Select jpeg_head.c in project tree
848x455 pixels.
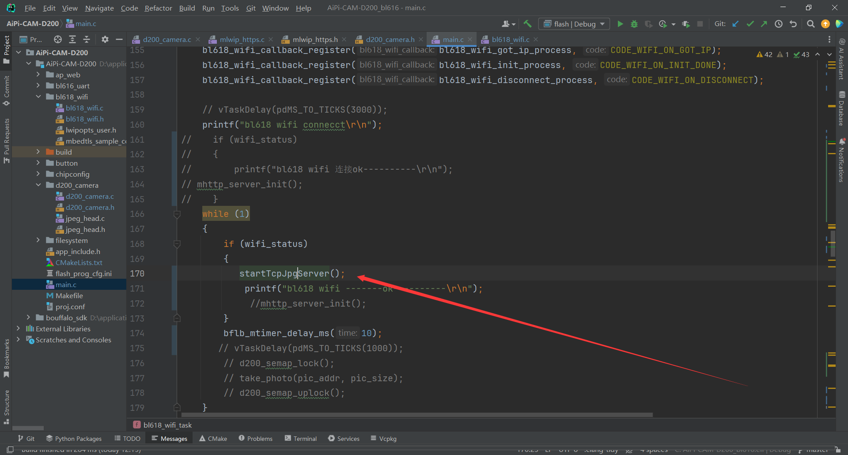tap(85, 218)
